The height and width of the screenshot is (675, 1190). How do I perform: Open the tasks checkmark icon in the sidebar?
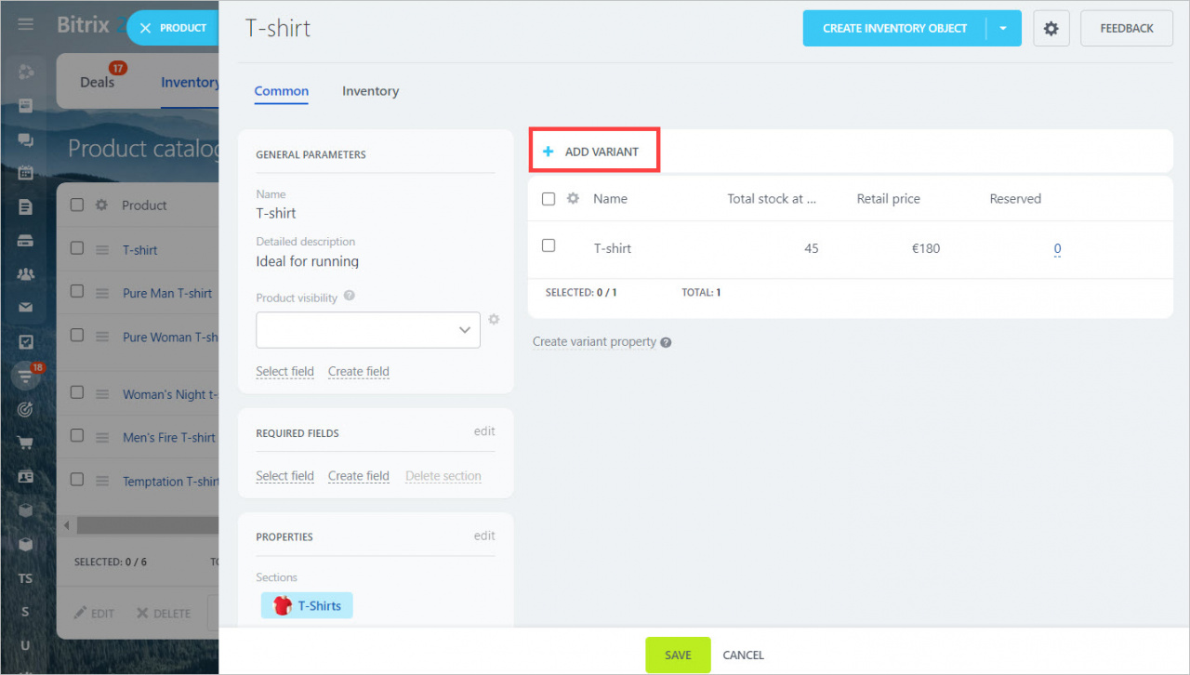[x=26, y=342]
